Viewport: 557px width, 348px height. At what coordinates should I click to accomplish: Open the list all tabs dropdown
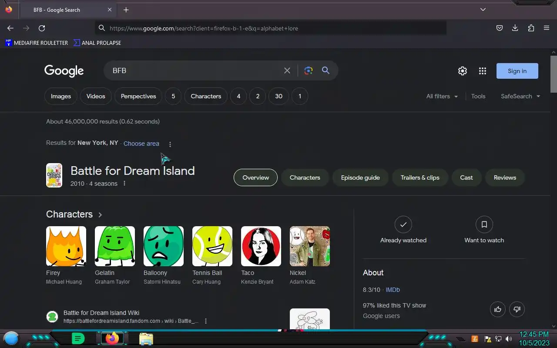483,10
